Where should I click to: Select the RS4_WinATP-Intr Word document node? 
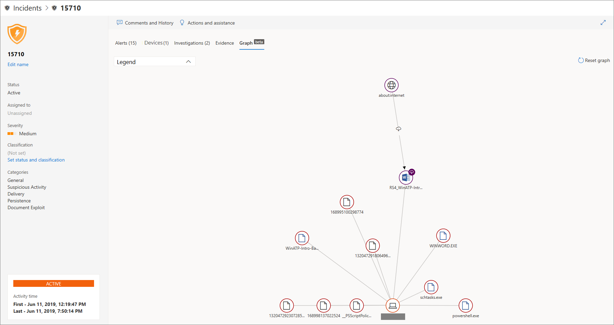click(x=405, y=177)
